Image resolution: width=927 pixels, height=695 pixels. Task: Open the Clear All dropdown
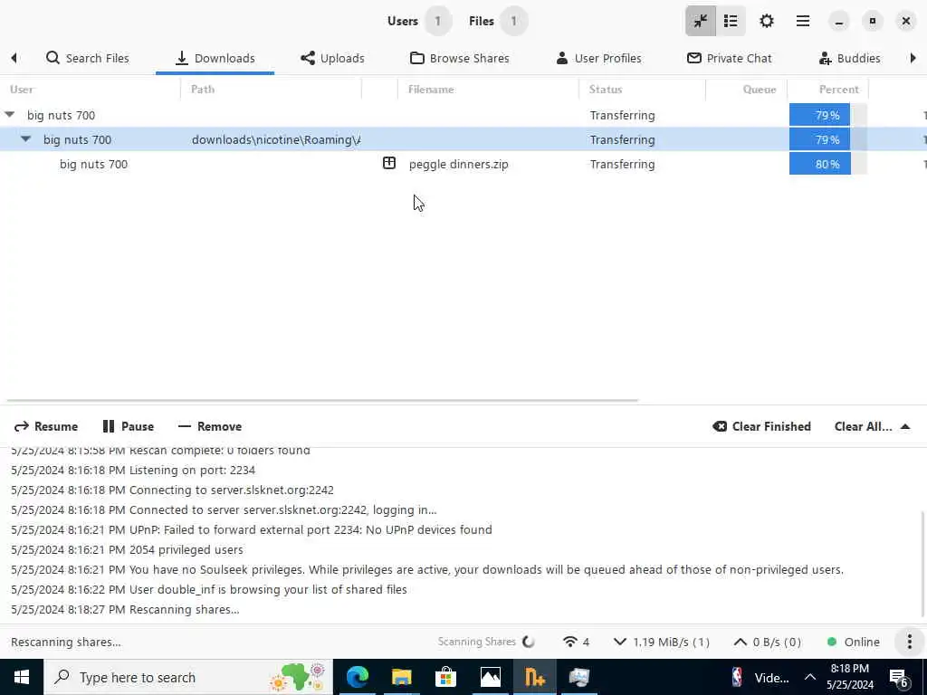point(872,427)
